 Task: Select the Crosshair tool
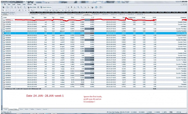(6, 10)
